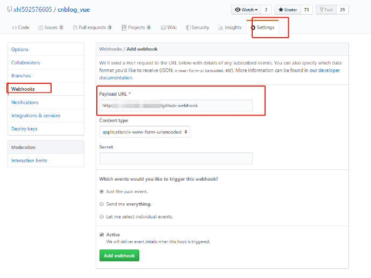Click the Add webhook breadcrumb title
Viewport: 371px width, 278px height.
tap(142, 49)
